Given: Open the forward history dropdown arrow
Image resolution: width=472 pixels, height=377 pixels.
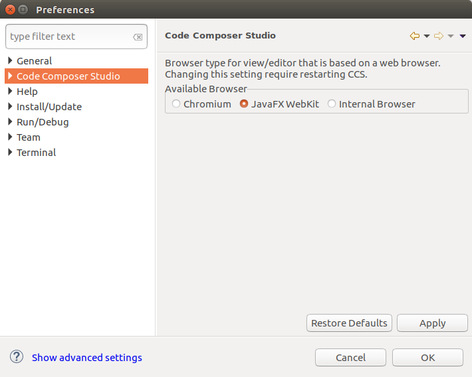Looking at the screenshot, I should [451, 36].
